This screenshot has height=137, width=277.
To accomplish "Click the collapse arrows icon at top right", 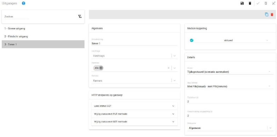I will 273,3.
